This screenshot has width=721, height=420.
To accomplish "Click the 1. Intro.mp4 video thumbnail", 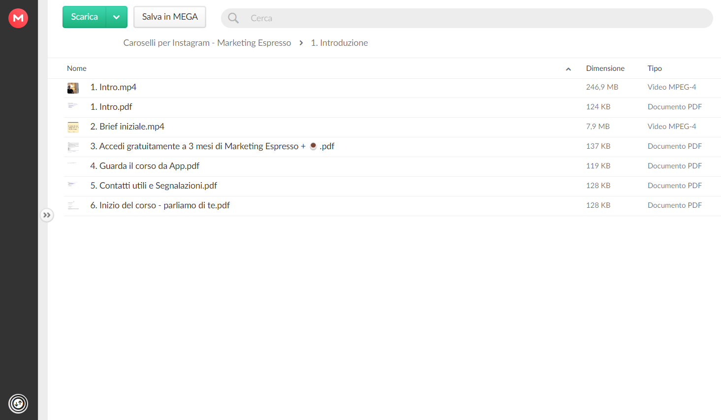I will click(x=73, y=88).
